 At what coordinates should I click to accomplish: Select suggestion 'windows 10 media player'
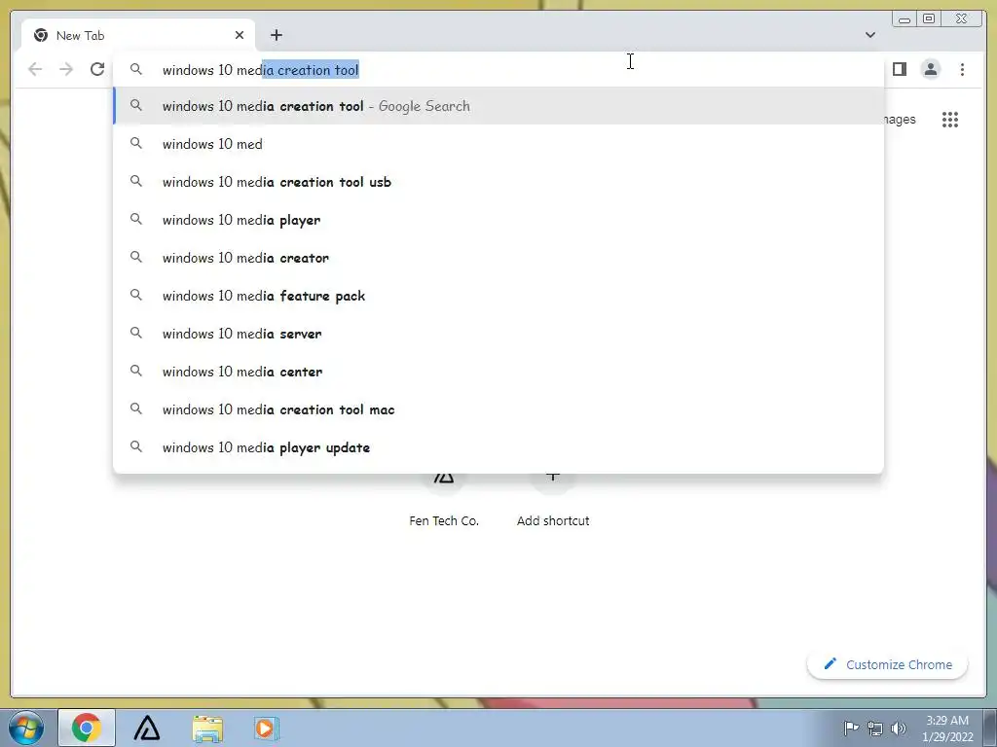[x=498, y=220]
